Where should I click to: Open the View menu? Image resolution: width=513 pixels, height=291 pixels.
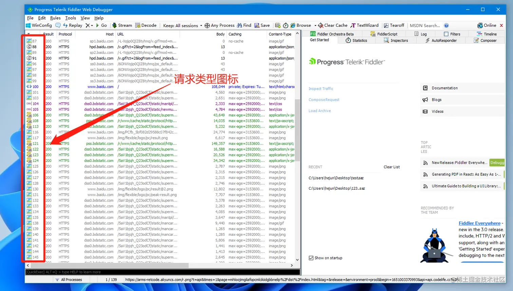85,18
